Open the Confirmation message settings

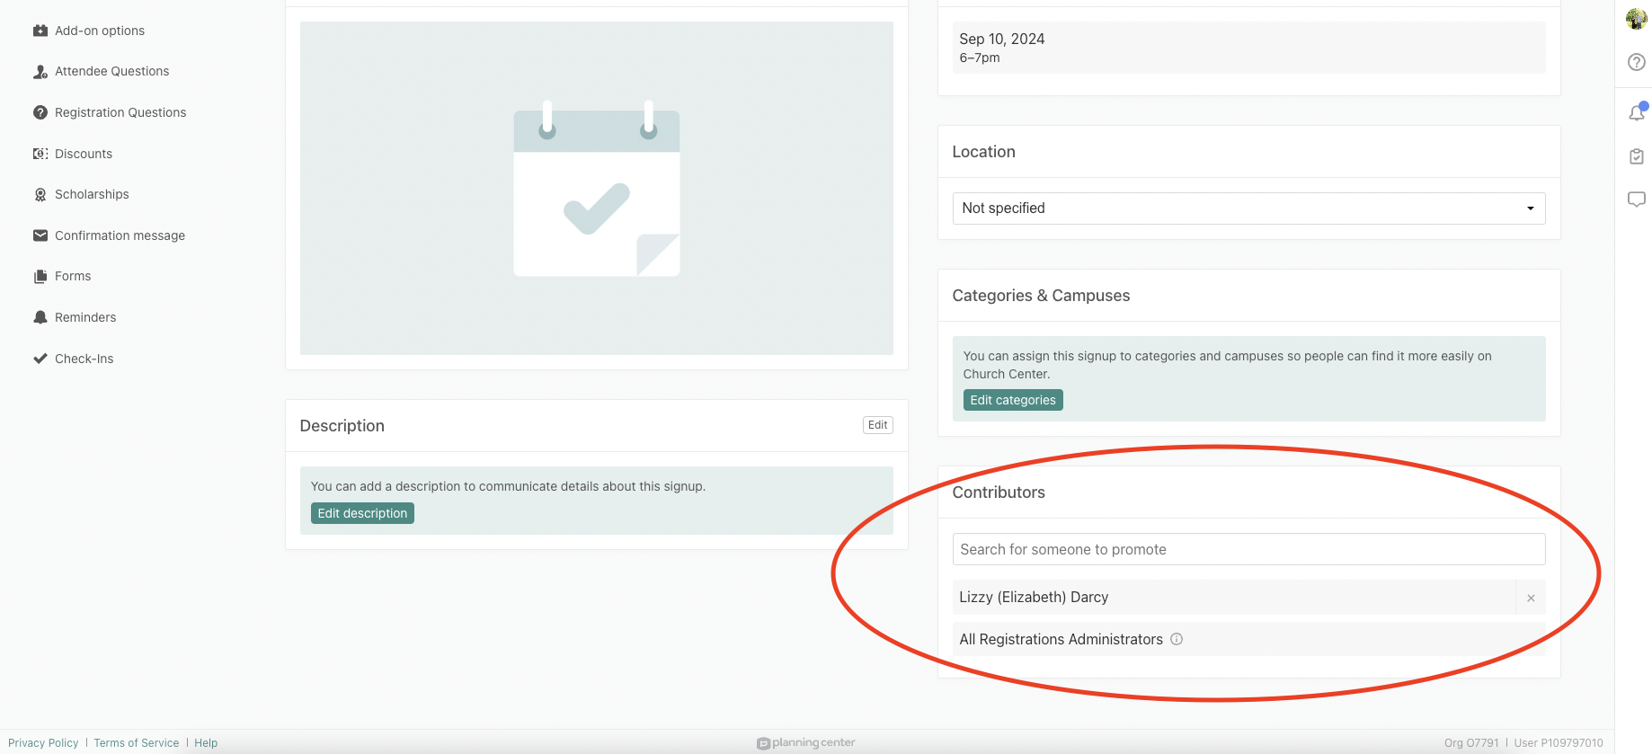click(x=120, y=235)
